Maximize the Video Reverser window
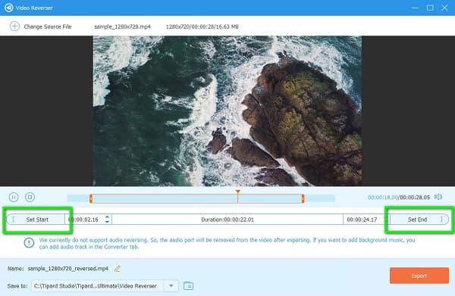 point(430,8)
